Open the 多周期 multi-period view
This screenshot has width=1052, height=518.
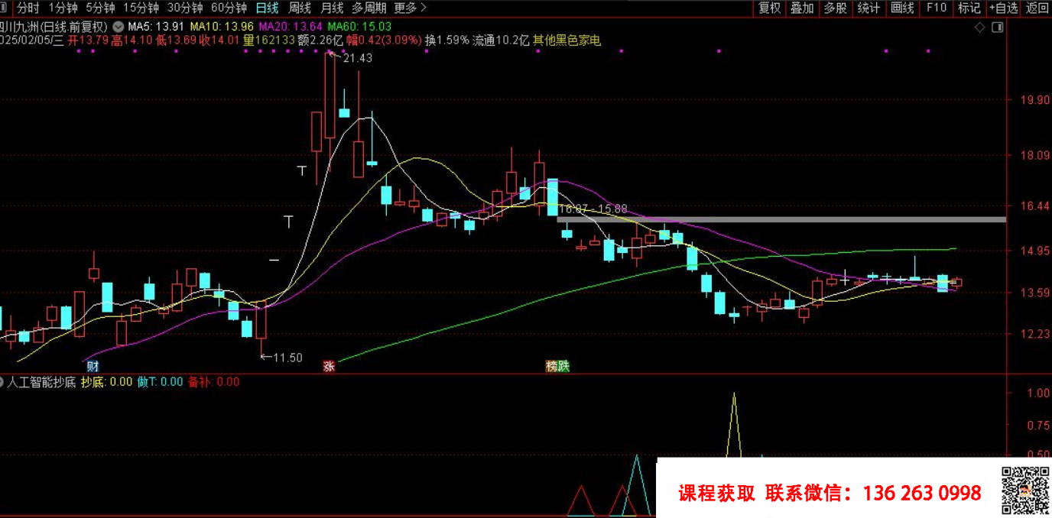tap(369, 8)
